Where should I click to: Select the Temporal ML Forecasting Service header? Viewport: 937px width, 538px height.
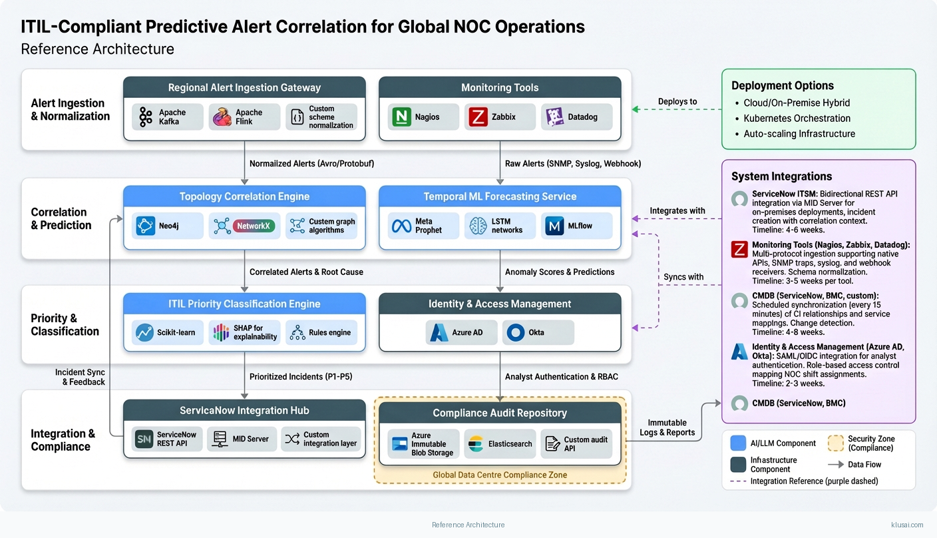500,196
